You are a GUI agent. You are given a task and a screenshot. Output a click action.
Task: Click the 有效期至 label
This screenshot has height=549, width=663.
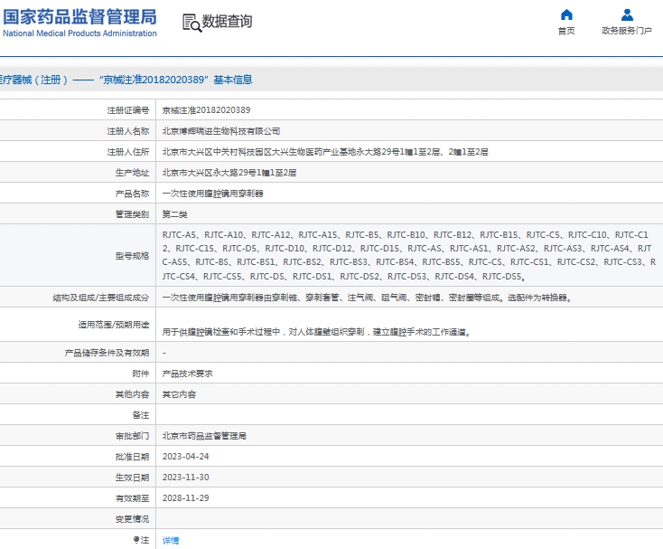click(x=133, y=498)
